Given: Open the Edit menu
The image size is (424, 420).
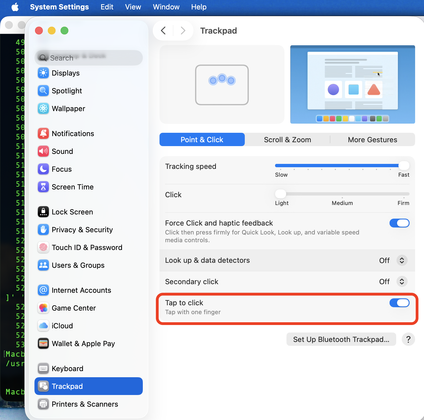Looking at the screenshot, I should (107, 7).
